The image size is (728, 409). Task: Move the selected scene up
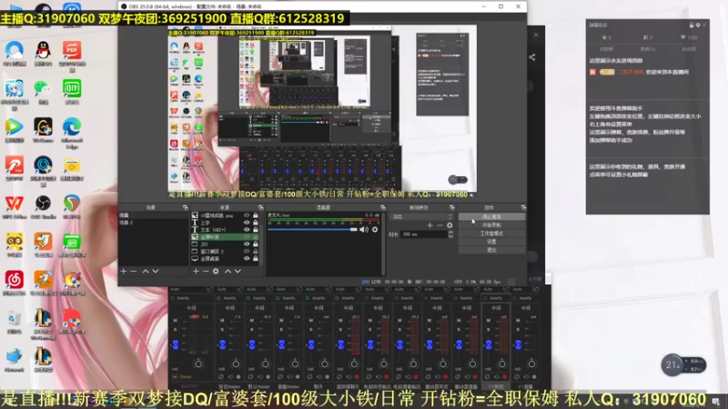[146, 271]
